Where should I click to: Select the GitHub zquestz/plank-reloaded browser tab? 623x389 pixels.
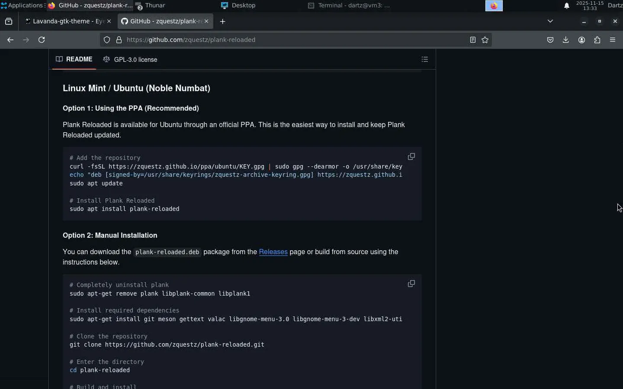tap(165, 21)
